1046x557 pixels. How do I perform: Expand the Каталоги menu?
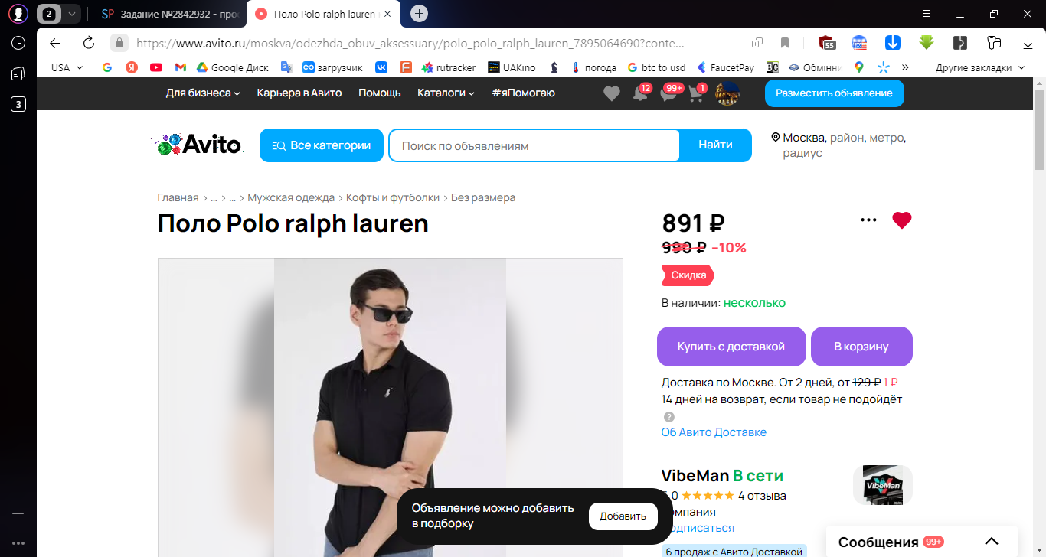pos(446,93)
